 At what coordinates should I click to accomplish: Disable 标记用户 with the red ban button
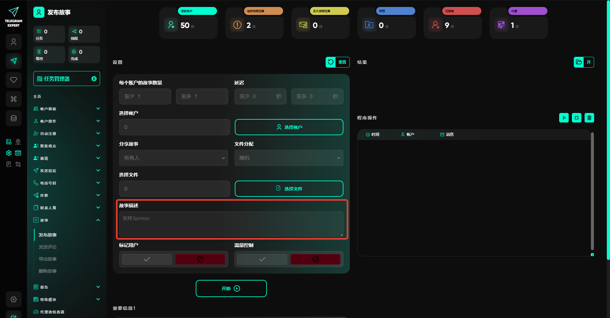pyautogui.click(x=200, y=259)
